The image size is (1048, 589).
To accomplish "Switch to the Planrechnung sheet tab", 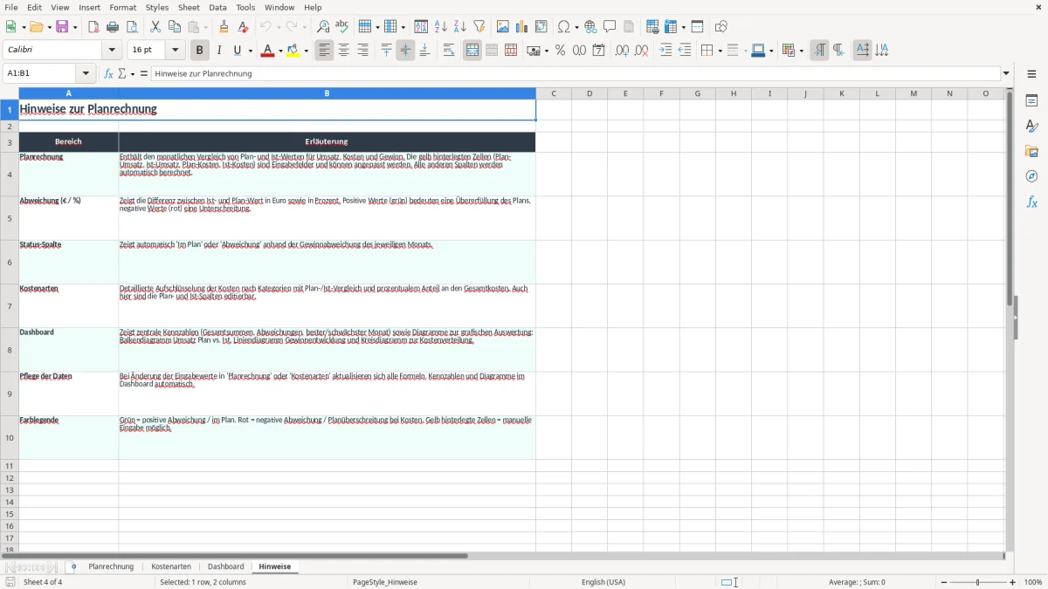I will click(x=111, y=567).
